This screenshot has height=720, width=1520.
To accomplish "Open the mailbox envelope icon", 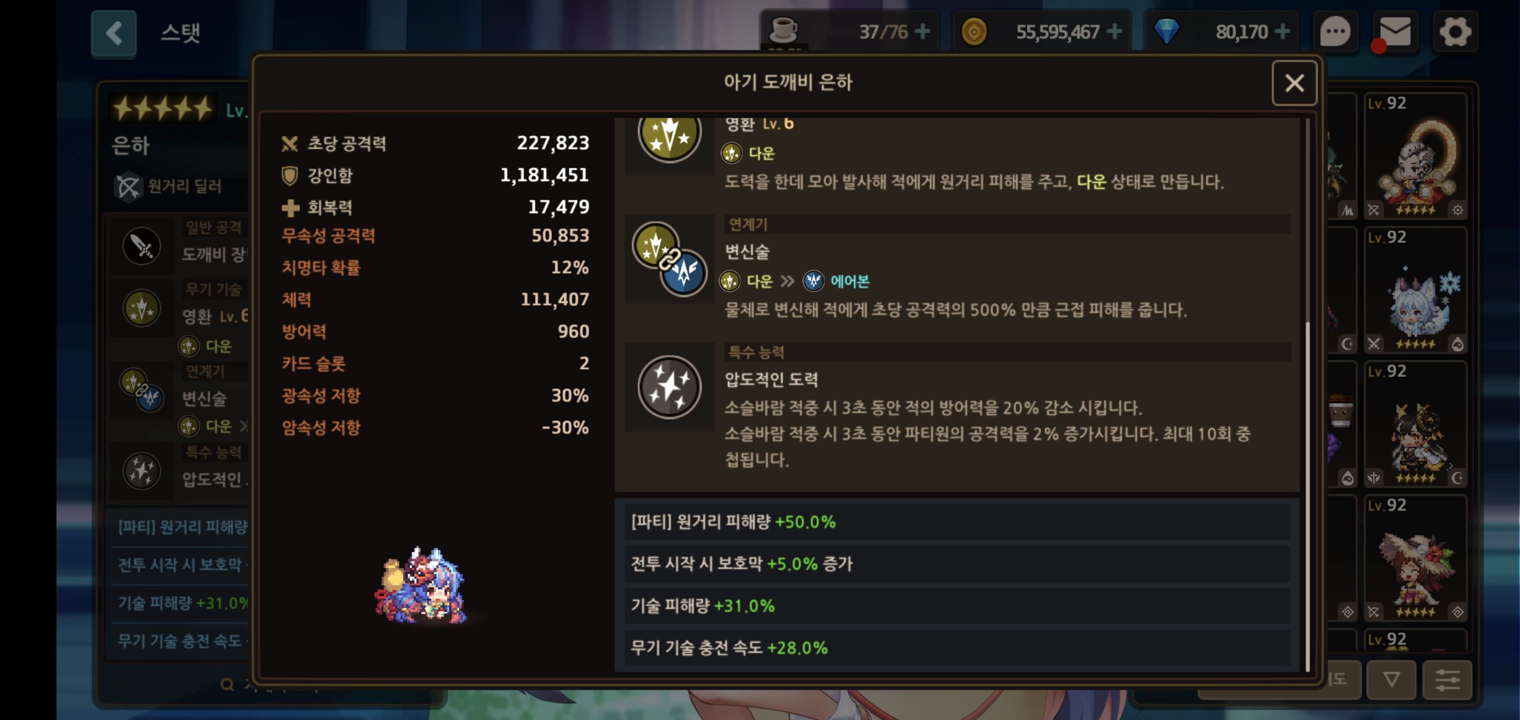I will coord(1395,31).
